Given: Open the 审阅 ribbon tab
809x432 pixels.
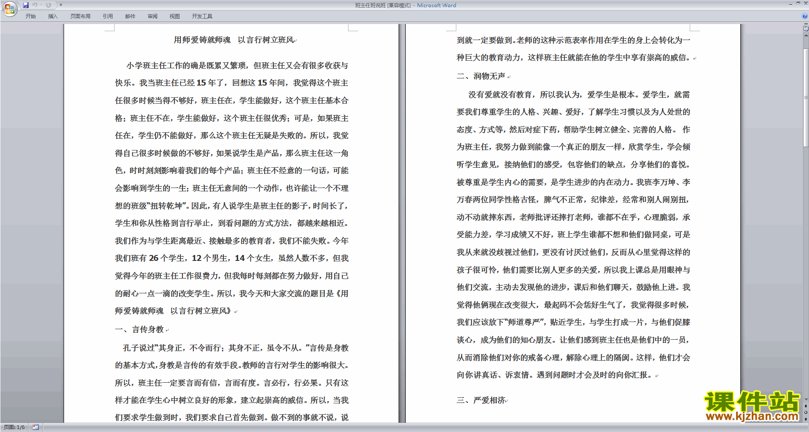Looking at the screenshot, I should [x=153, y=16].
